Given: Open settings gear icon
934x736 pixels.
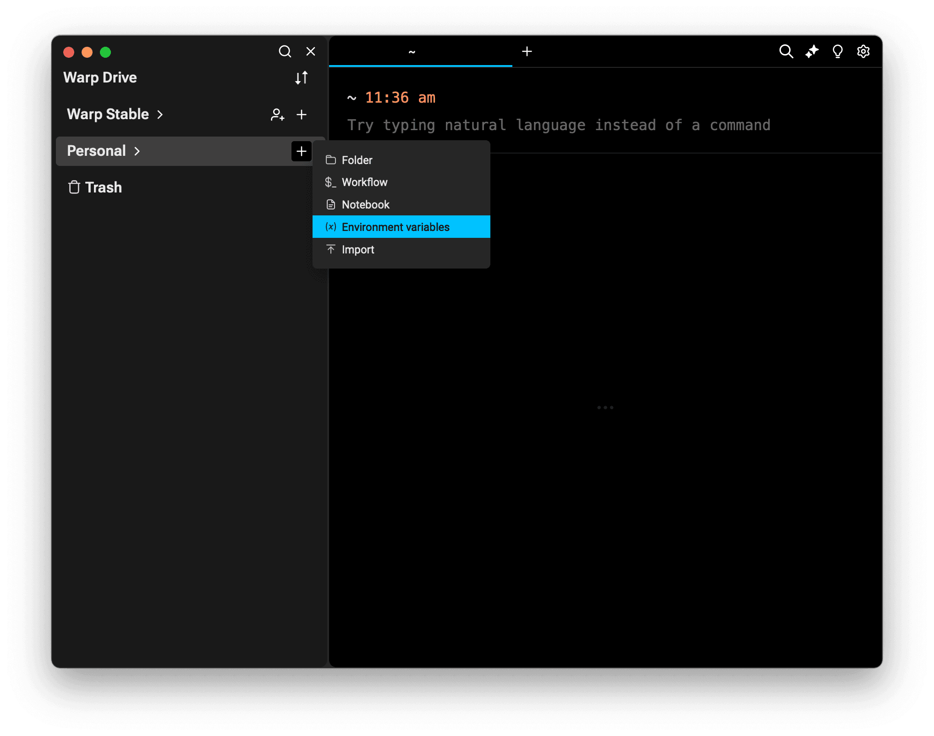Looking at the screenshot, I should (x=863, y=51).
